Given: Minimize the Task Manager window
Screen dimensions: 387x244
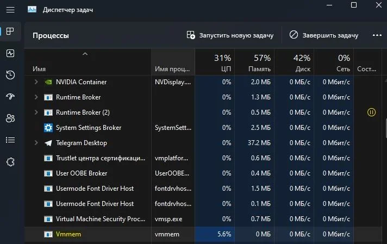Looking at the screenshot, I should pyautogui.click(x=329, y=5).
